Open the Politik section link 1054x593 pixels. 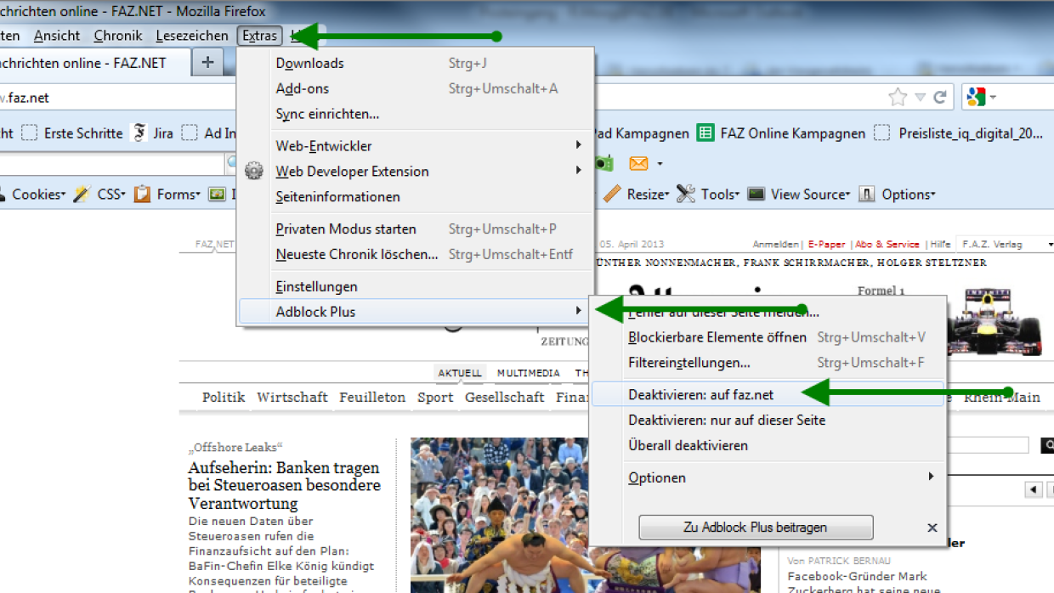[x=224, y=397]
